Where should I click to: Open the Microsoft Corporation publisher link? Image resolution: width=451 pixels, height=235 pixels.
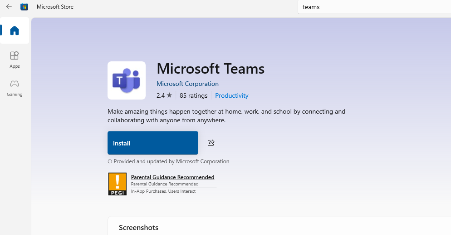pos(187,84)
